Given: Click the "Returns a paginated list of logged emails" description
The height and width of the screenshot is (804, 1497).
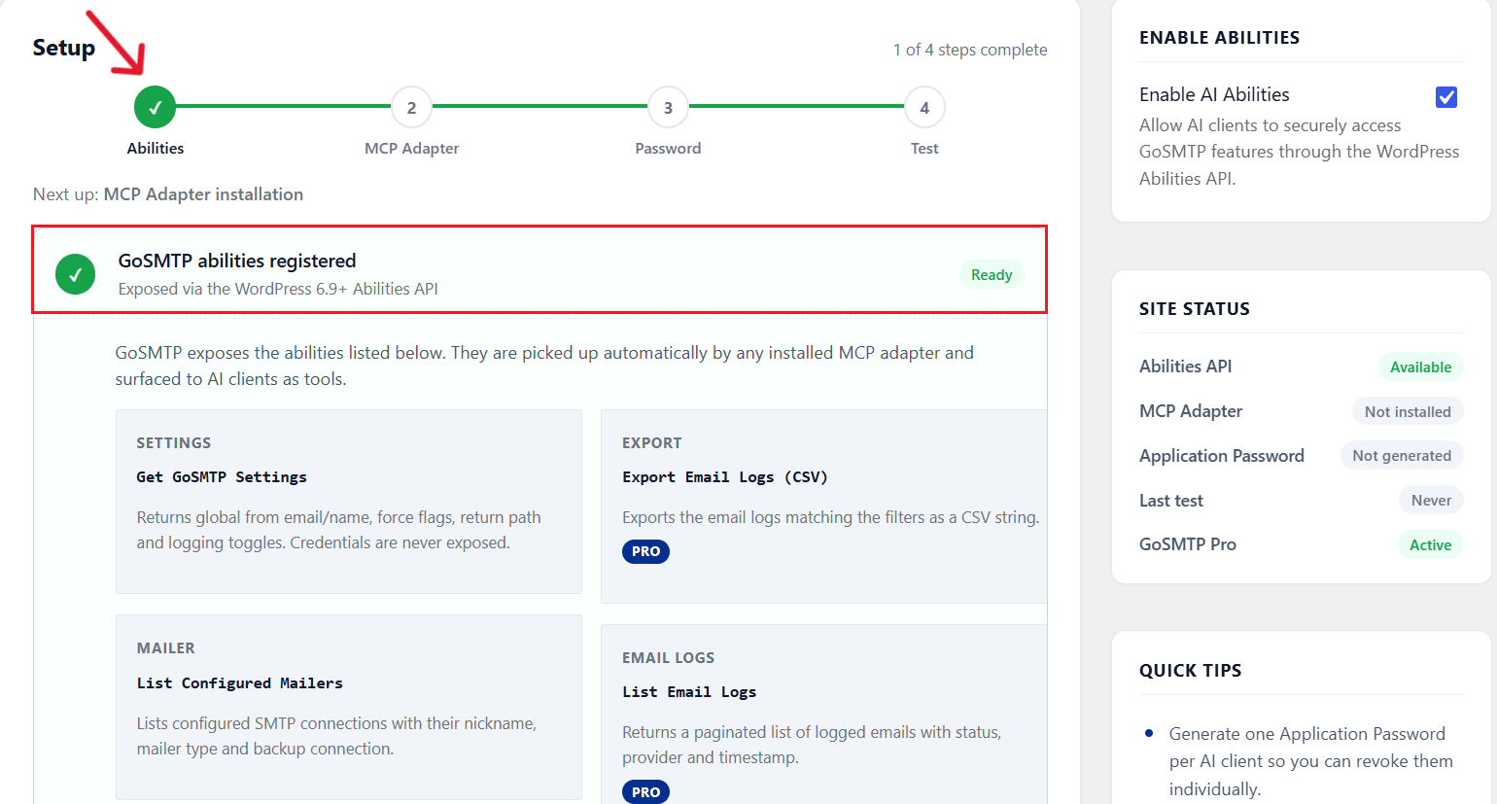Looking at the screenshot, I should tap(812, 745).
